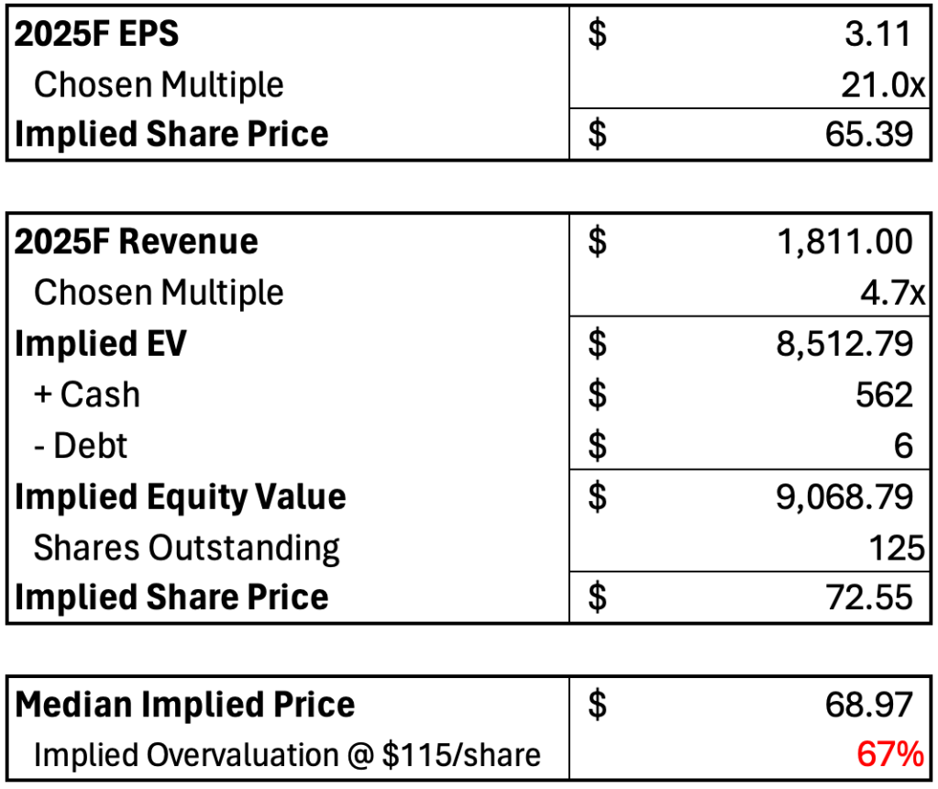This screenshot has width=938, height=789.
Task: Click the 2025F EPS label cell
Action: click(x=97, y=34)
